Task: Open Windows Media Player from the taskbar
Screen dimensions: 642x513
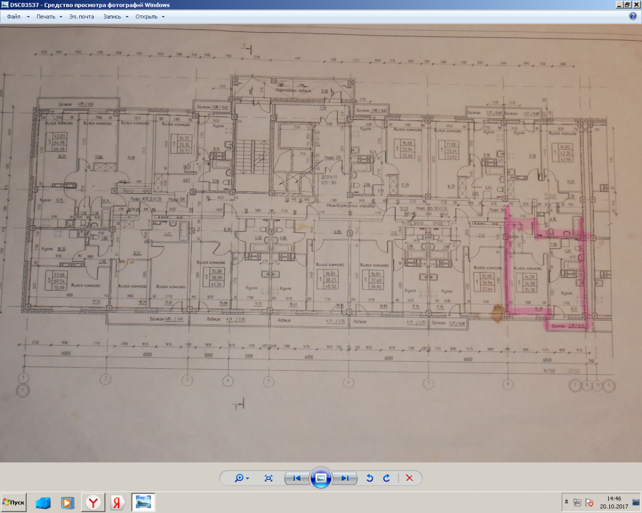Action: [68, 503]
